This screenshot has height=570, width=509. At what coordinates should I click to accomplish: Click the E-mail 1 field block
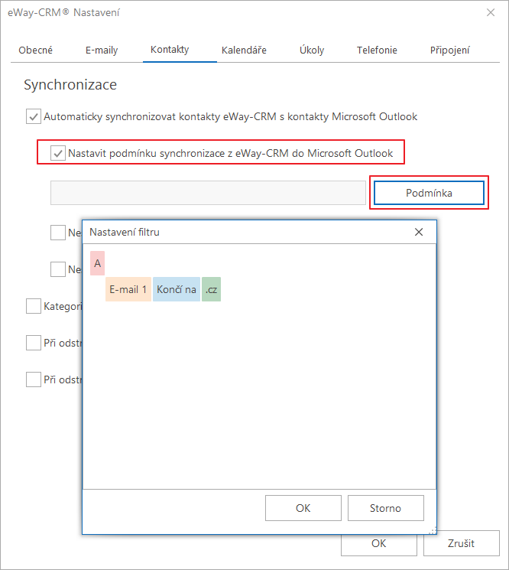coord(128,289)
